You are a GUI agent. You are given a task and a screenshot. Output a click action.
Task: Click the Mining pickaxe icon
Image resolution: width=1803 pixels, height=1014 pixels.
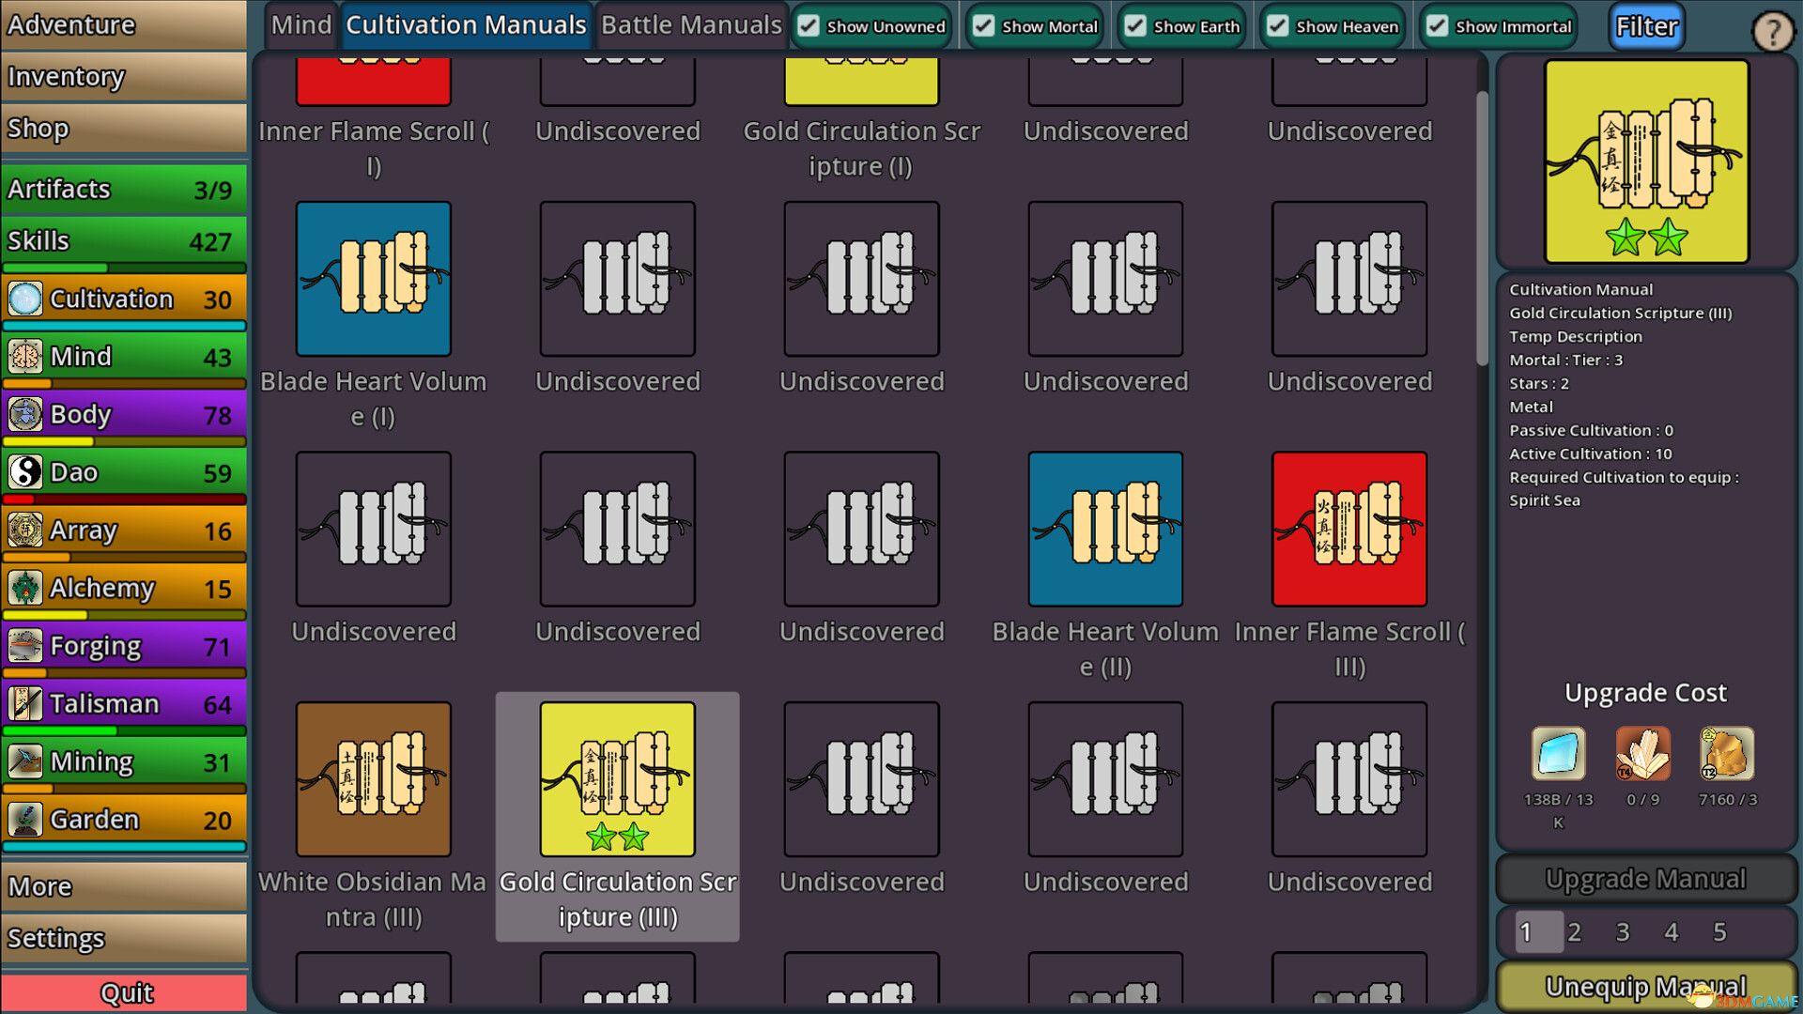[23, 760]
